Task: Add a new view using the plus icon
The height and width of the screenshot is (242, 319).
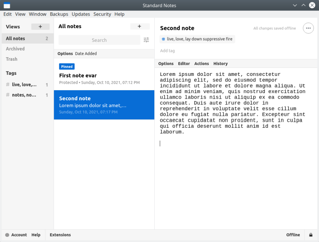Action: tap(40, 27)
